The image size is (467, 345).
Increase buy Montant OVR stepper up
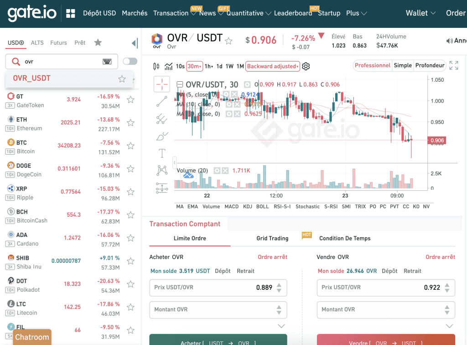coord(279,307)
